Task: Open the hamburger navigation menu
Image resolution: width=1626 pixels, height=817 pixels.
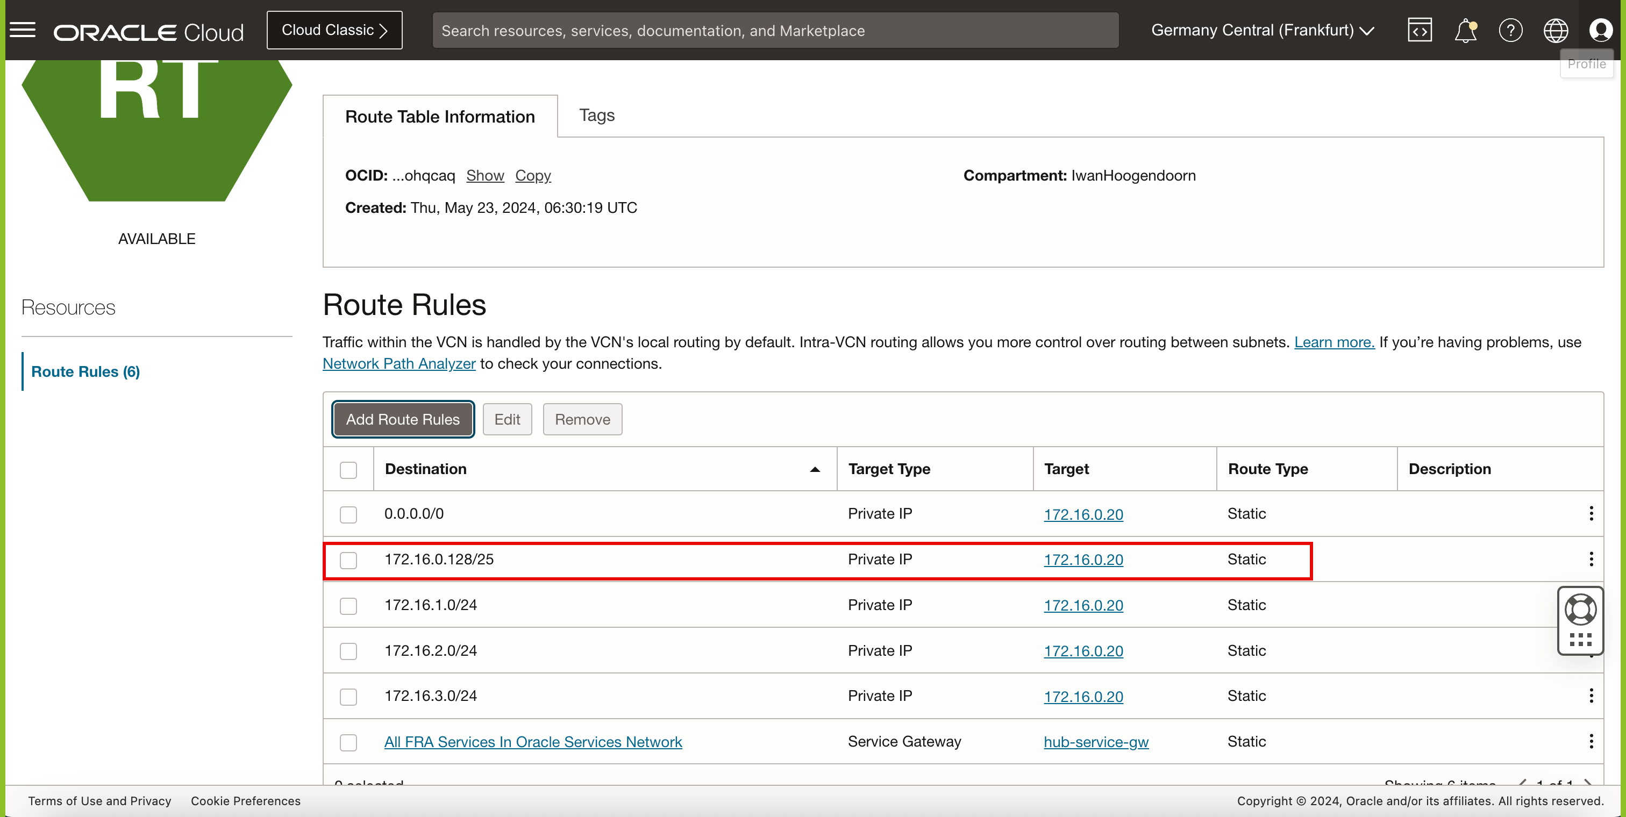Action: [23, 30]
